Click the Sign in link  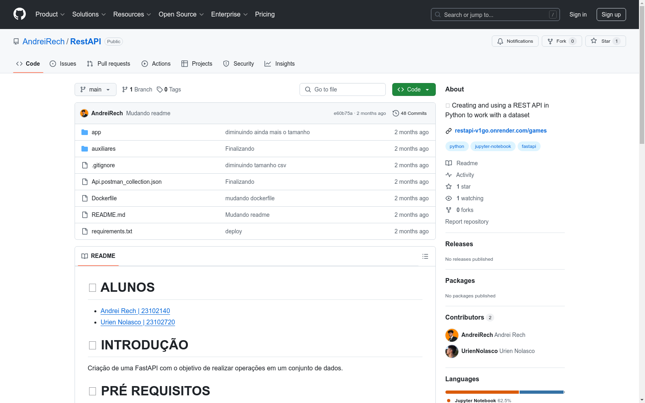coord(578,15)
